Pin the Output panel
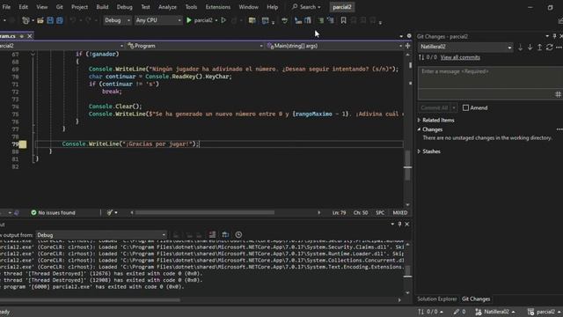 coord(399,224)
